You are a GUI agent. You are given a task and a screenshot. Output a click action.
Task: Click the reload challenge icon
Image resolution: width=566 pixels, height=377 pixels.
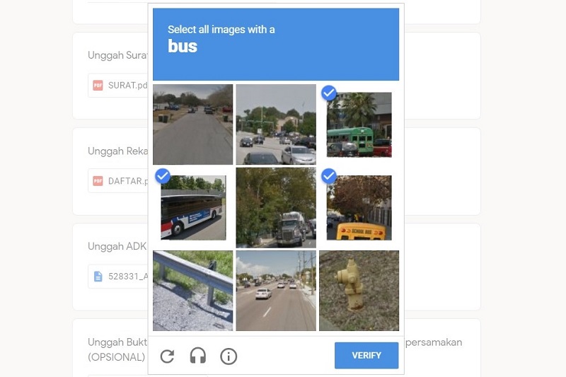(x=167, y=356)
